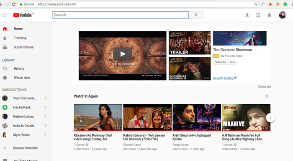Open the upload video icon
The height and width of the screenshot is (161, 293).
point(247,15)
